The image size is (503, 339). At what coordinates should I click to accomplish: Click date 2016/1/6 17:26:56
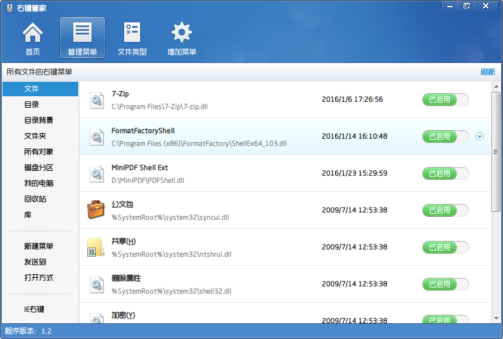click(352, 99)
